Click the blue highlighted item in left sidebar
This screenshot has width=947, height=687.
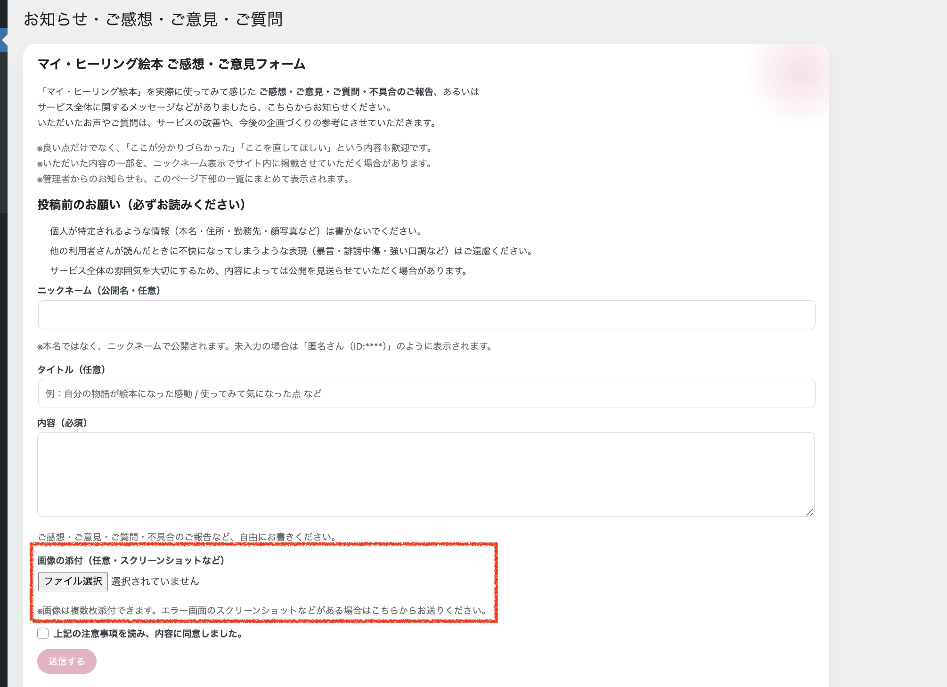pos(3,40)
